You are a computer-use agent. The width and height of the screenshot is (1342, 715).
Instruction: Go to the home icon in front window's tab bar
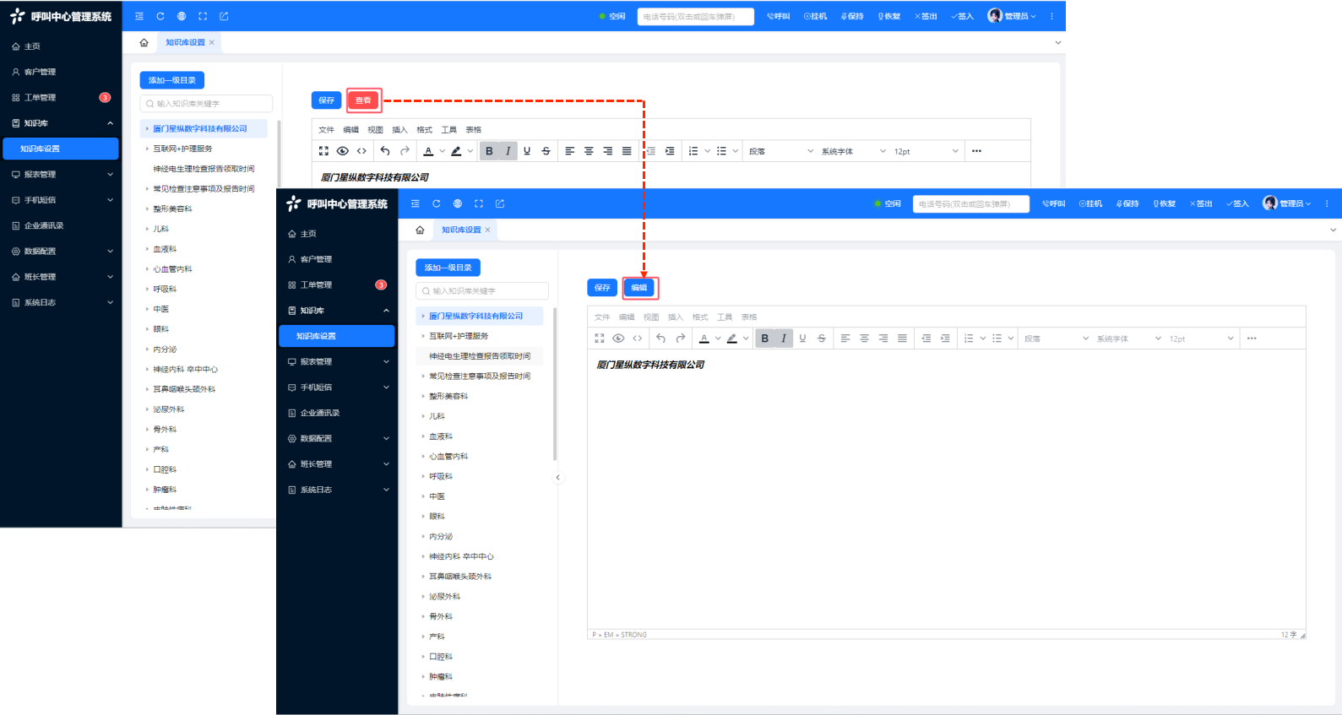click(x=420, y=230)
